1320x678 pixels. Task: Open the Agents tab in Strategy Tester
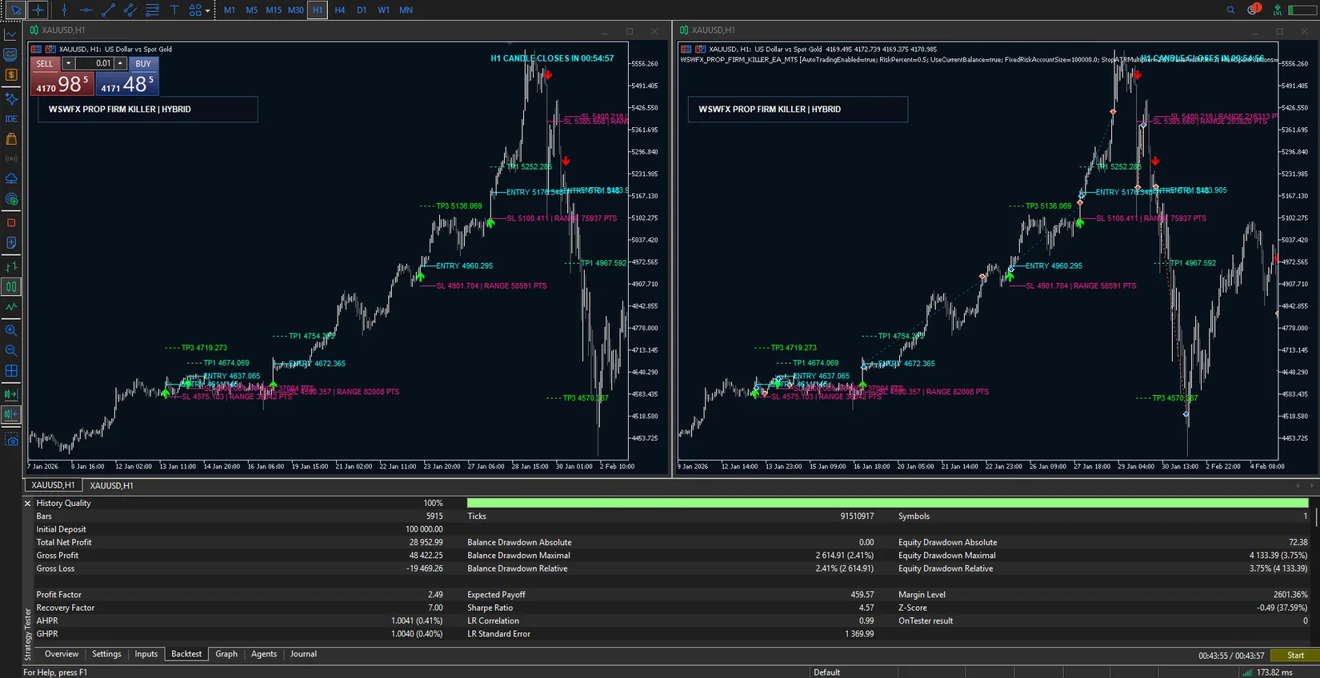point(264,654)
